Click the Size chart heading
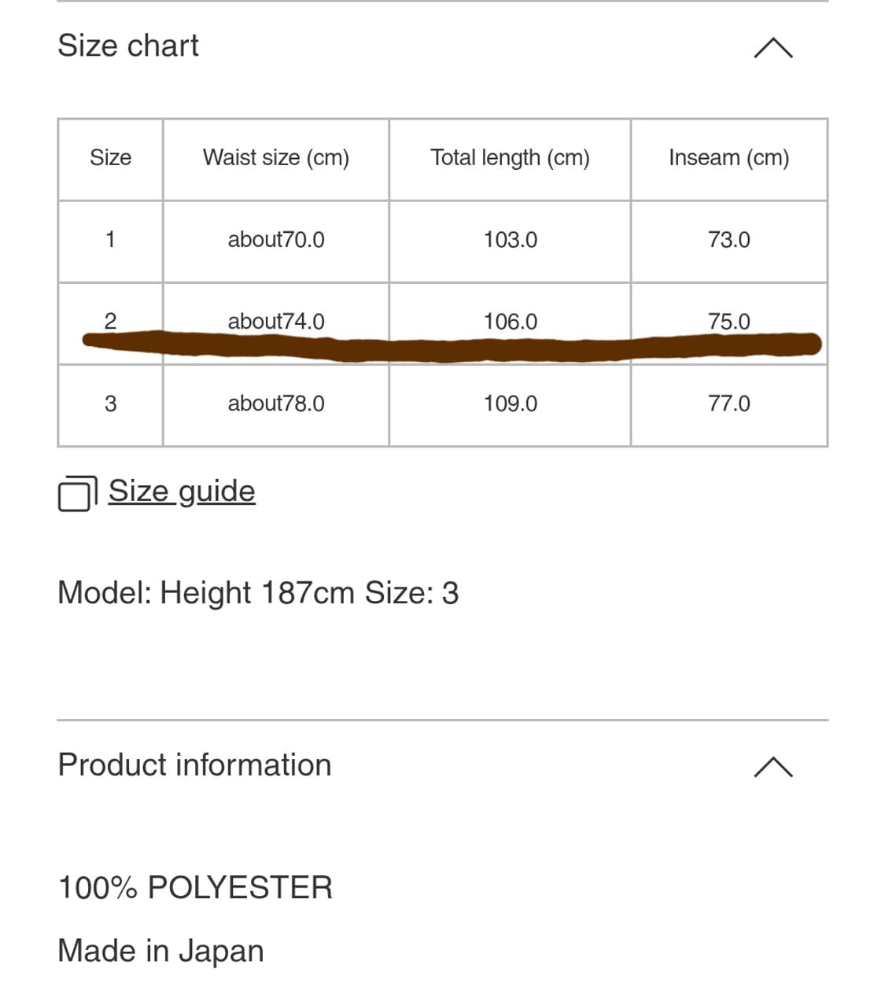 [128, 46]
